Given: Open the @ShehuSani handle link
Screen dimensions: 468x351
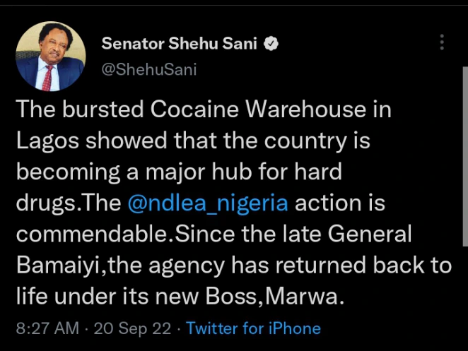Looking at the screenshot, I should [149, 69].
